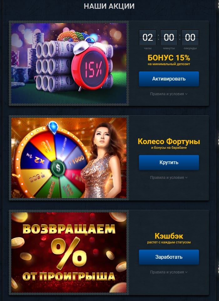Expand Правила и условия under Кэшбэк
Screen dimensions: 219x301
169,272
